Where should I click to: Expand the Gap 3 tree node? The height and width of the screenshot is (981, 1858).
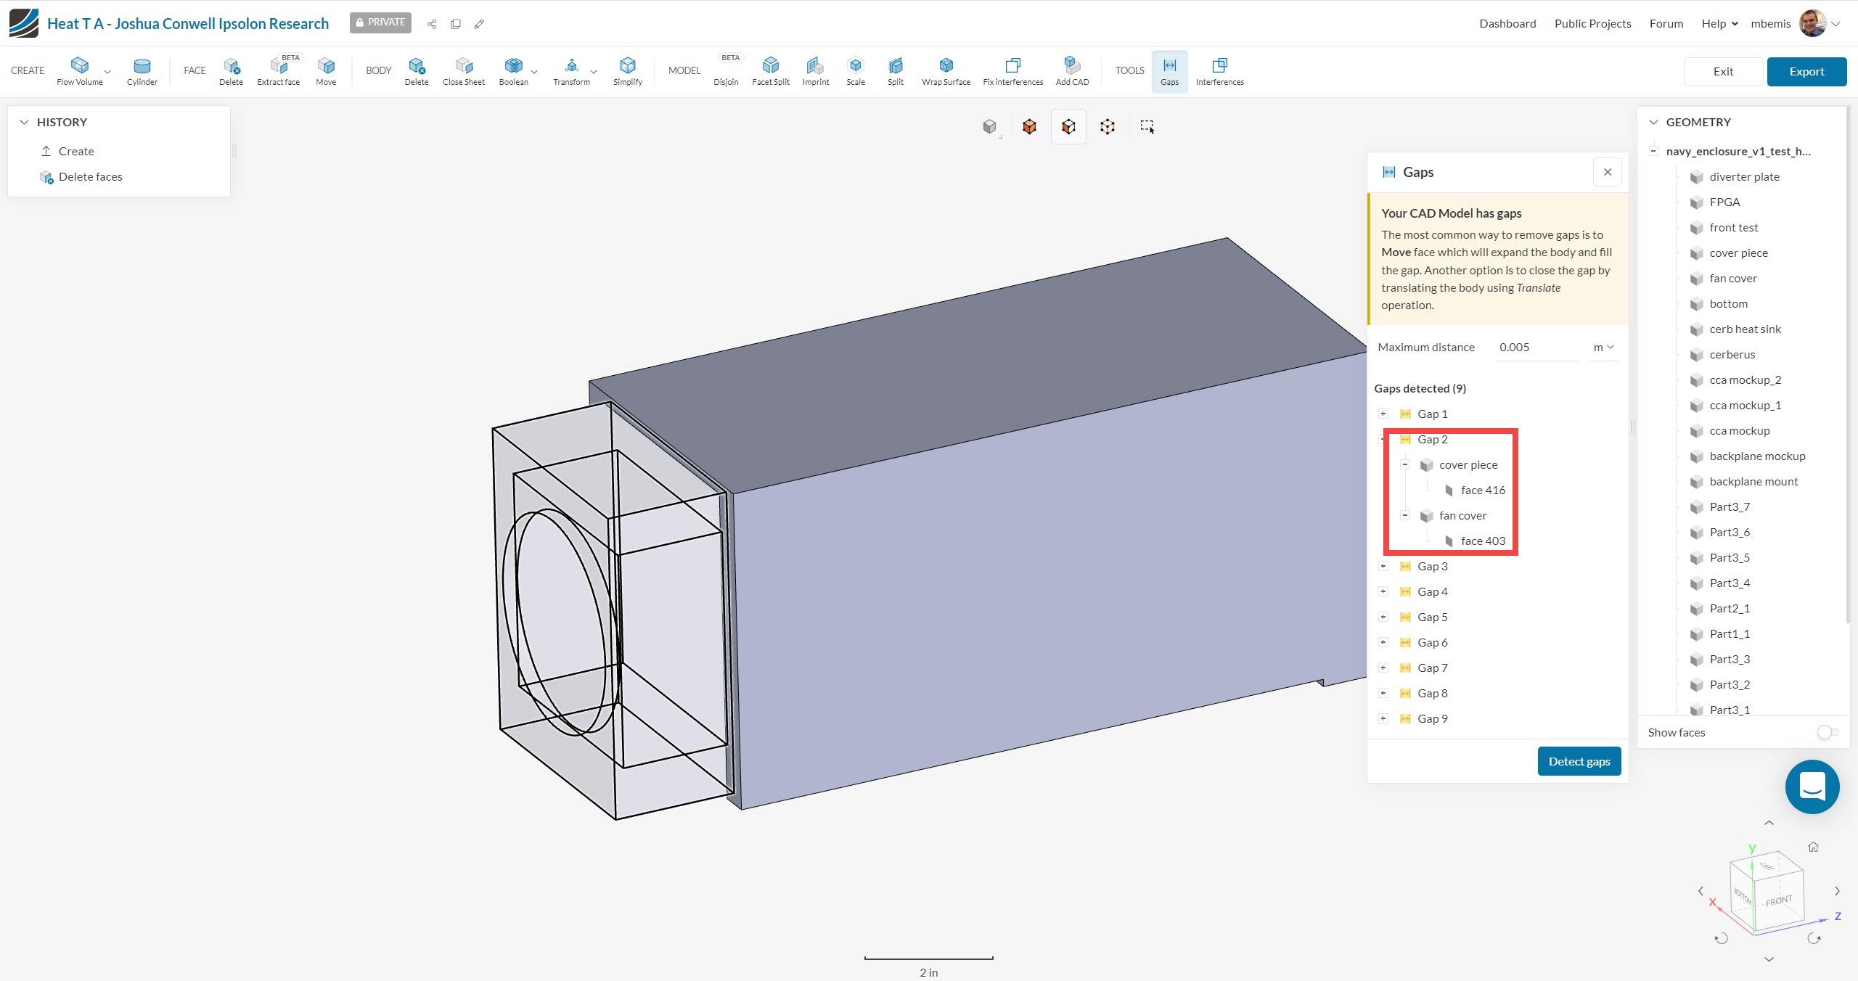coord(1383,566)
